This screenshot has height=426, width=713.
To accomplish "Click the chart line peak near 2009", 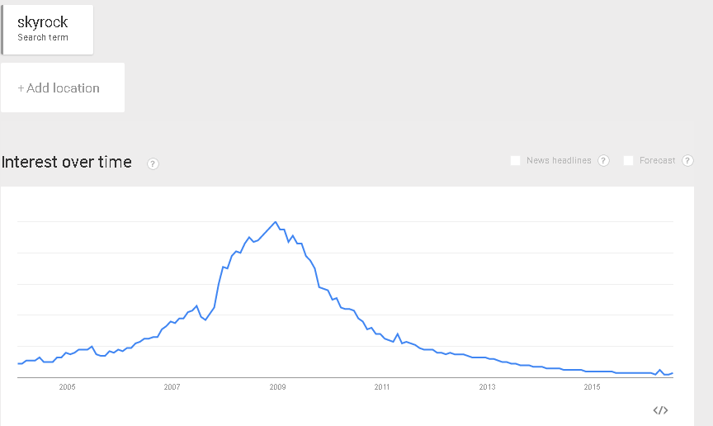I will [275, 222].
